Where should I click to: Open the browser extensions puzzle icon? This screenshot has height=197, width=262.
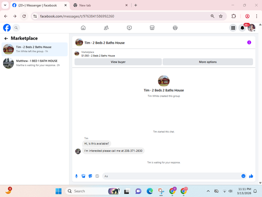click(234, 16)
